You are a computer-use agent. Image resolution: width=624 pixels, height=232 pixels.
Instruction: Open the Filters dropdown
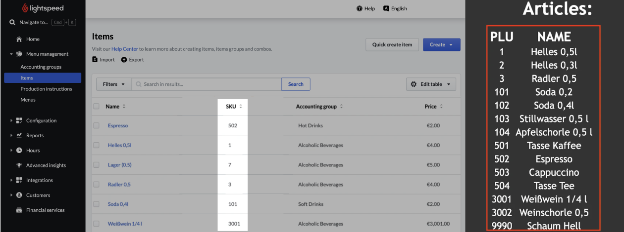(x=114, y=84)
